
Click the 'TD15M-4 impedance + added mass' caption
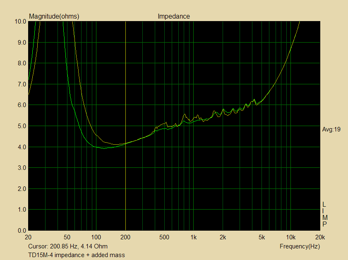(77, 255)
